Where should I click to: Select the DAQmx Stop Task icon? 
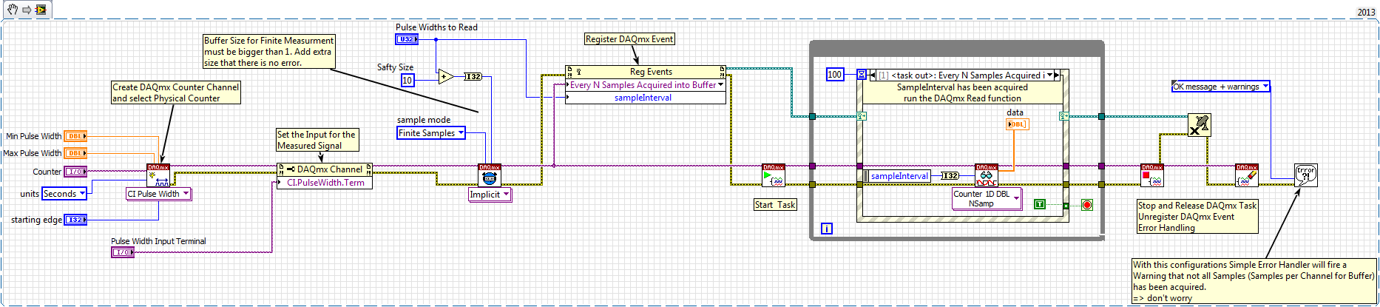pos(1151,175)
